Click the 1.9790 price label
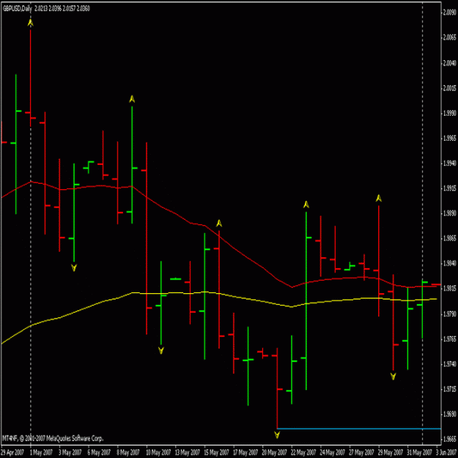458x458 pixels. click(x=450, y=314)
